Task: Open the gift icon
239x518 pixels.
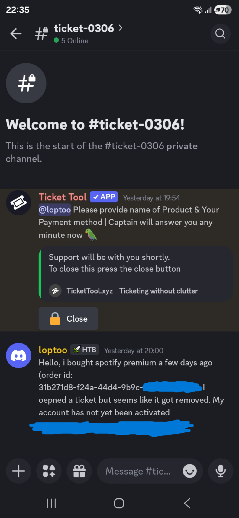Action: [x=79, y=471]
